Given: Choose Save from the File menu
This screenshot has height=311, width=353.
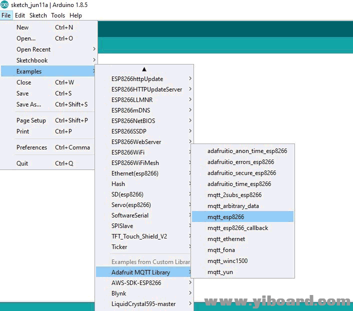Looking at the screenshot, I should 47,93.
